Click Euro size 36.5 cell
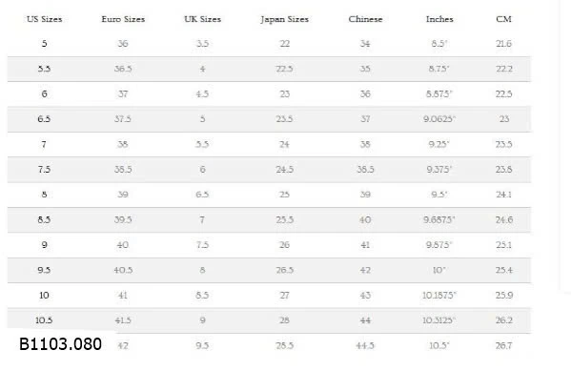This screenshot has height=371, width=571. click(x=123, y=69)
